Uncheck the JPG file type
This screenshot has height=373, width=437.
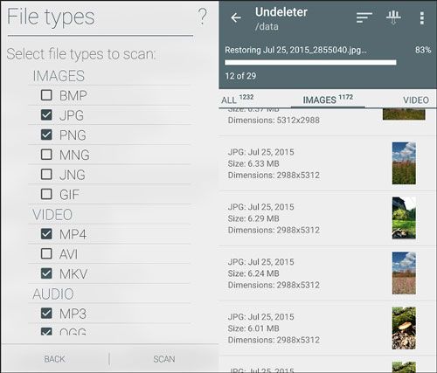46,114
